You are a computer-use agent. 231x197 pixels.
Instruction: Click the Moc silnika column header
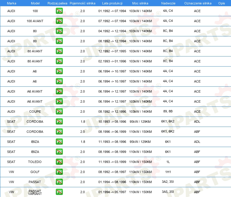140,3
